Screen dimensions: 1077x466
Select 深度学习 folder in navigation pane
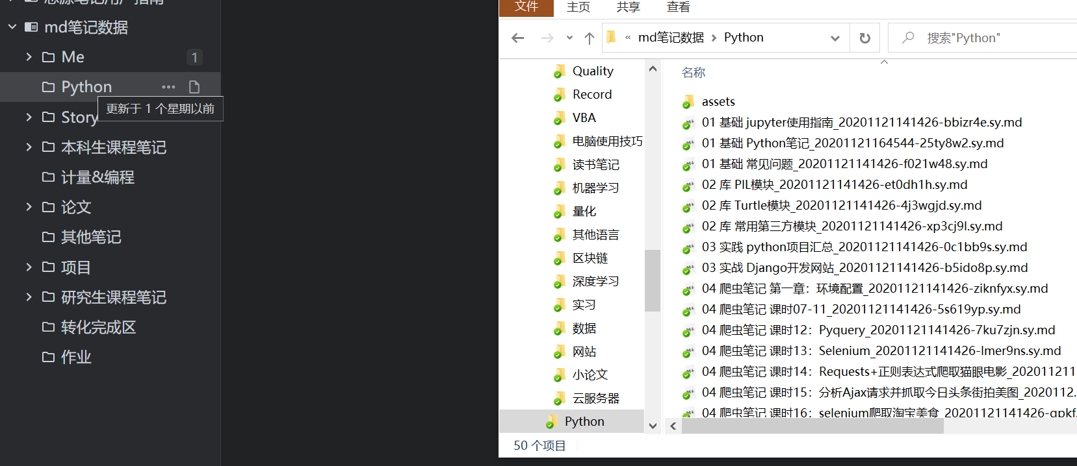pyautogui.click(x=595, y=282)
